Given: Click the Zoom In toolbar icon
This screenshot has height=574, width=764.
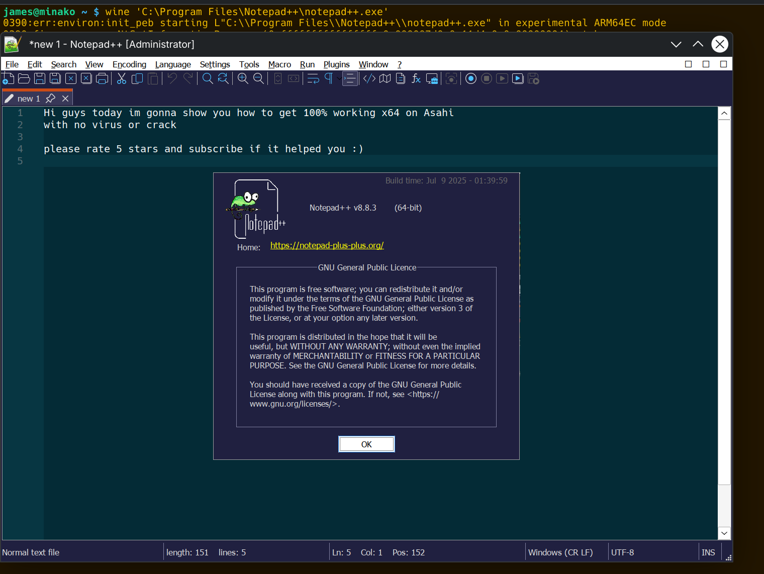Looking at the screenshot, I should point(243,78).
